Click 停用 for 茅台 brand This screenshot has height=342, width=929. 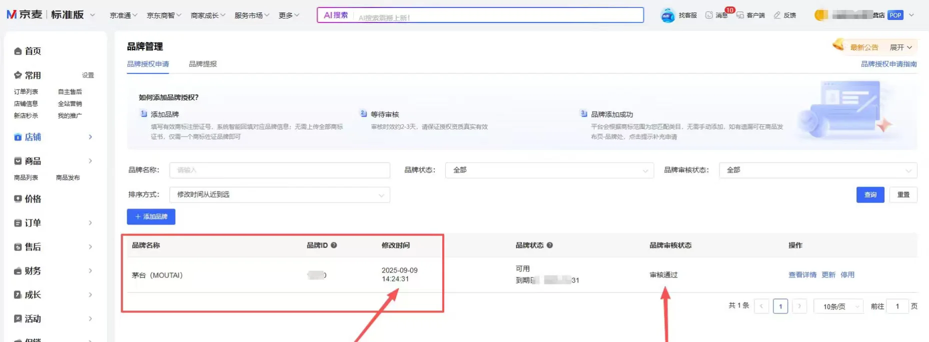(x=847, y=275)
